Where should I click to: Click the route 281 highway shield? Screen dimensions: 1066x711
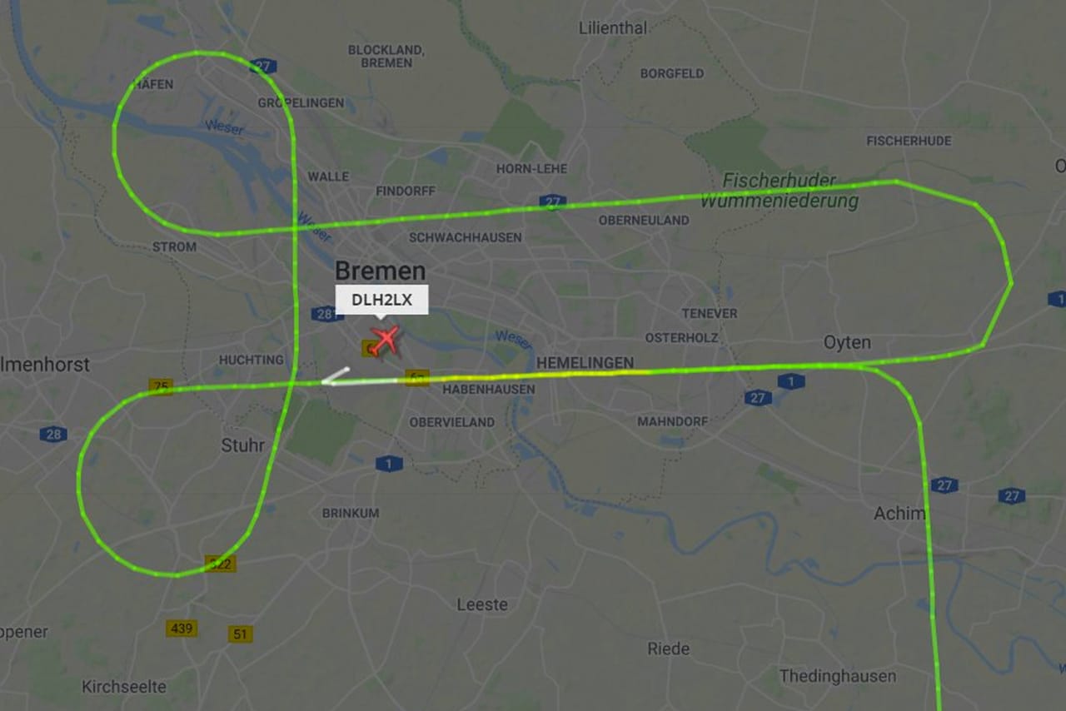click(x=323, y=314)
